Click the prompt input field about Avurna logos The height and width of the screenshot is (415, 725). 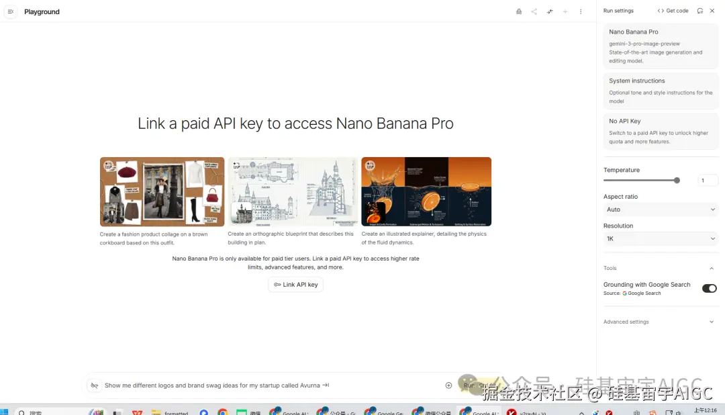point(271,385)
